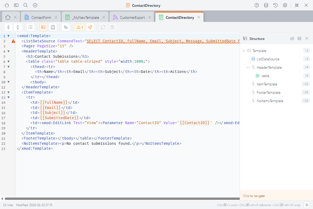Close the ContactForm tab
This screenshot has height=209, width=313.
[x=56, y=17]
